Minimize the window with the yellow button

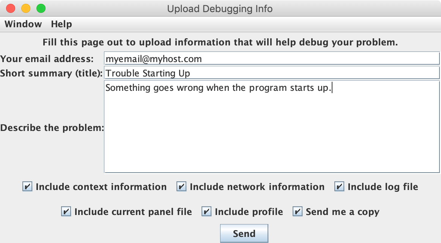[x=26, y=8]
